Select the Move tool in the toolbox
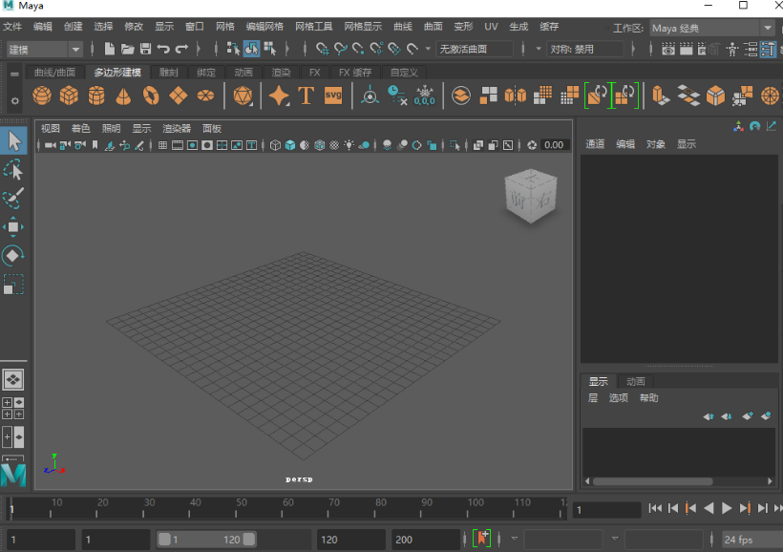Screen dimensions: 783x552 click(x=13, y=226)
